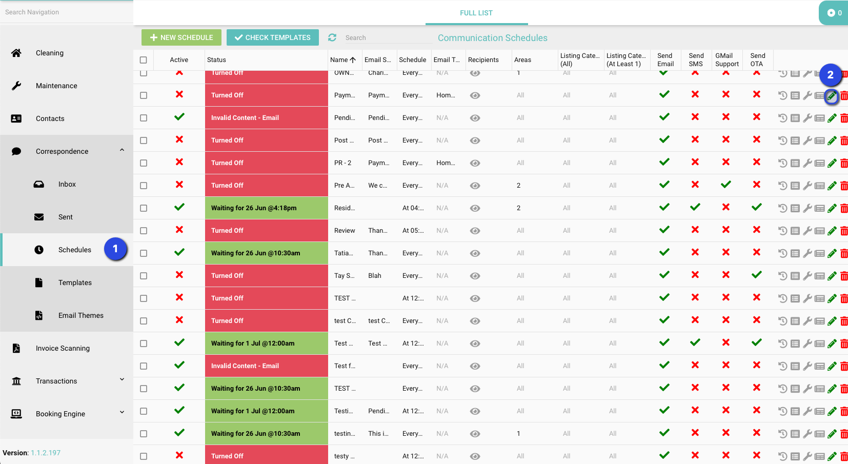This screenshot has height=464, width=848.
Task: Click into the schedules Search field
Action: point(385,38)
